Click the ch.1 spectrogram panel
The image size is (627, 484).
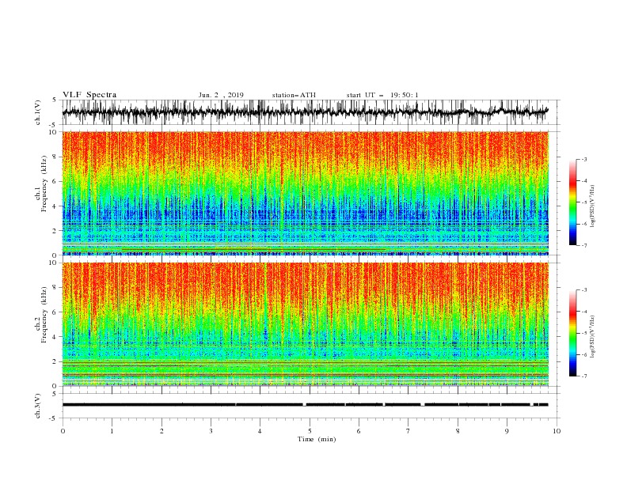305,193
